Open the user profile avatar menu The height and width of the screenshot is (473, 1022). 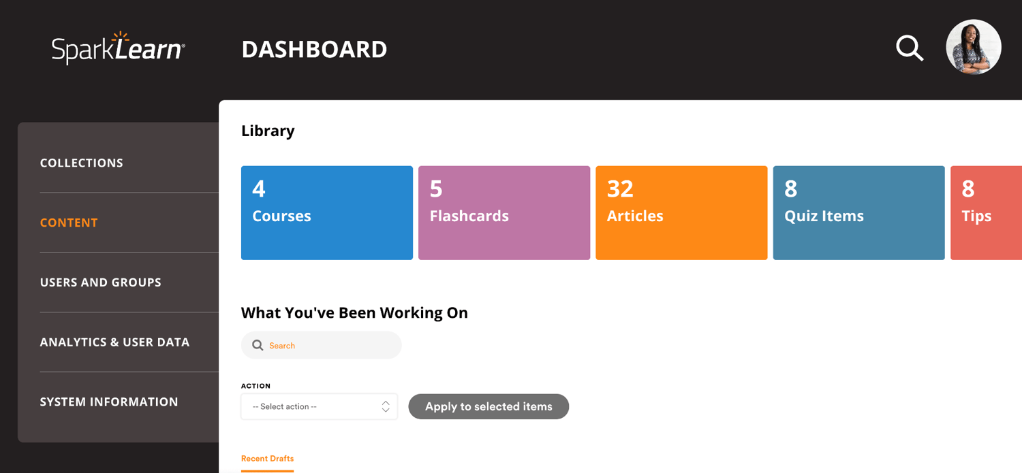click(x=973, y=47)
